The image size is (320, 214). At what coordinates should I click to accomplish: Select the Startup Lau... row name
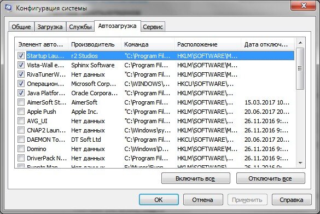[x=45, y=56]
